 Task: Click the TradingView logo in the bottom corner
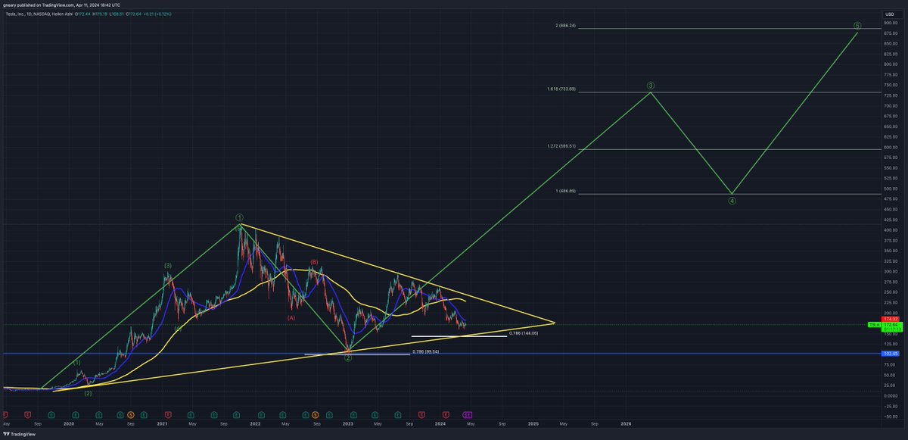coord(20,434)
